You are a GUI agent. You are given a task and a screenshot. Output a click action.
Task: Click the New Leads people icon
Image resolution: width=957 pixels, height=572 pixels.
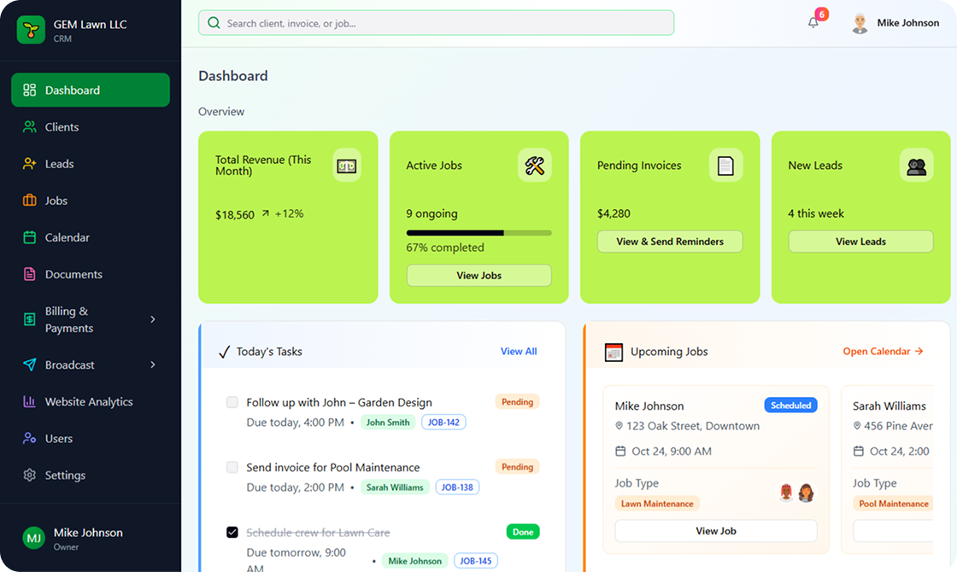tap(916, 166)
